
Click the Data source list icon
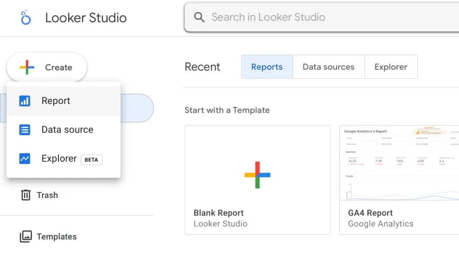coord(25,130)
